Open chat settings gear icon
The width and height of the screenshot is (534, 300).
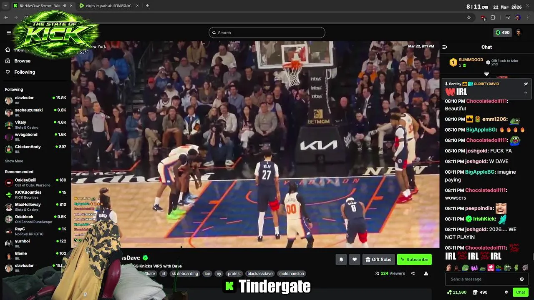tap(506, 292)
